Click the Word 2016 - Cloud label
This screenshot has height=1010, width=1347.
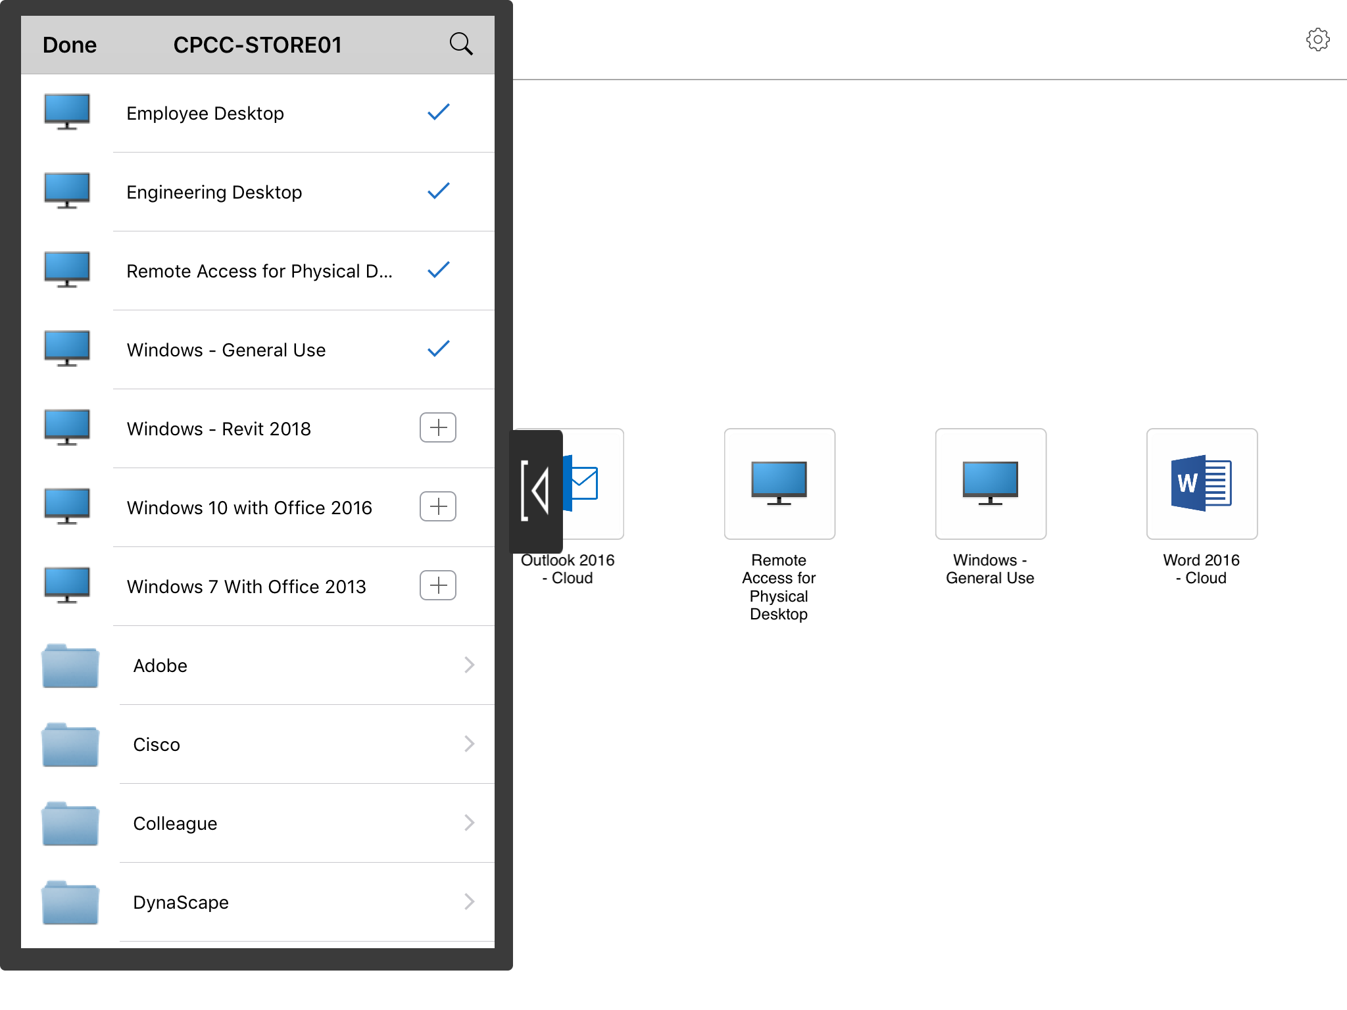point(1202,569)
